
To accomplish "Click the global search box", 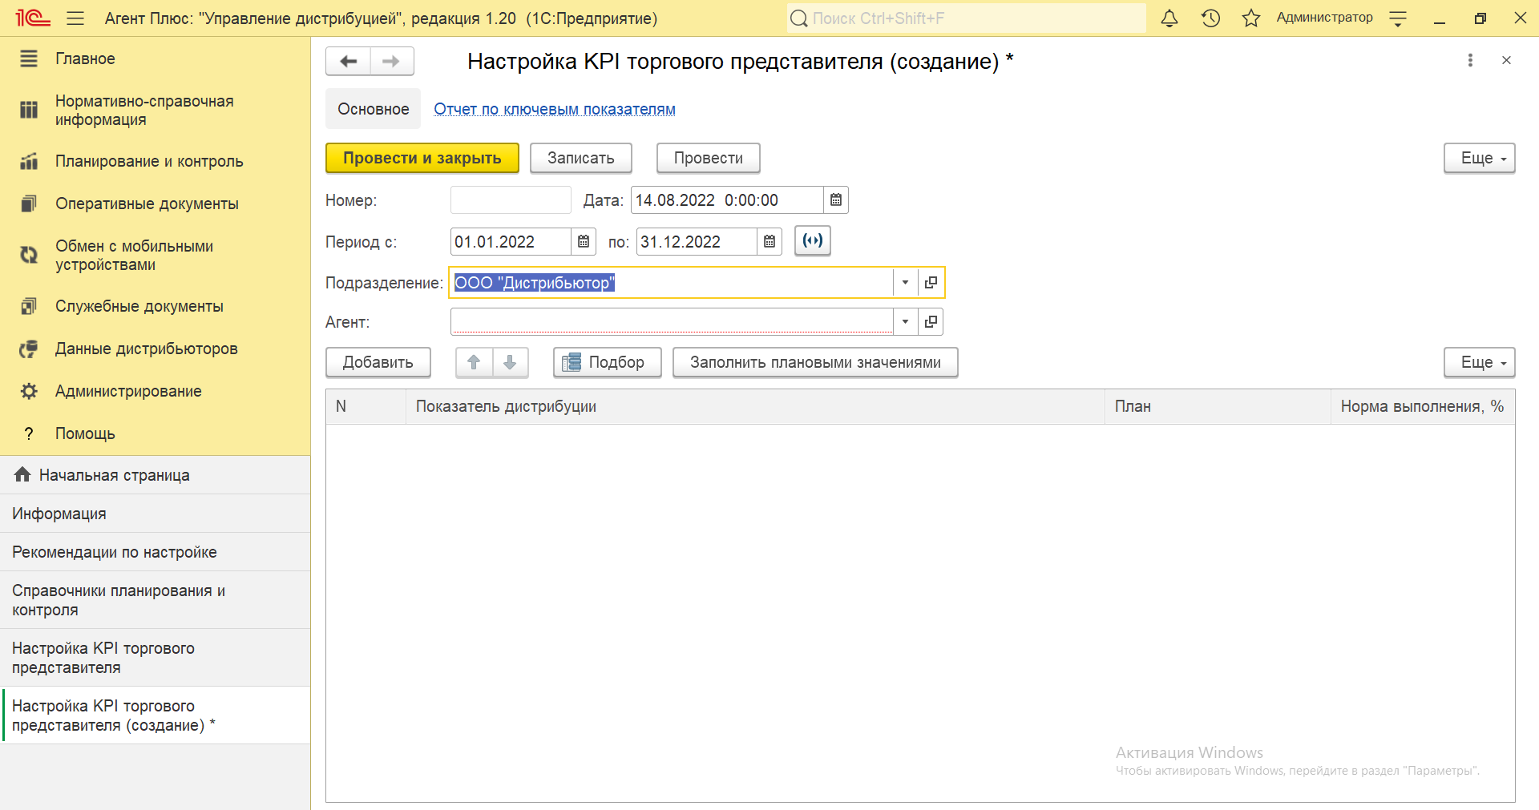I will [966, 18].
